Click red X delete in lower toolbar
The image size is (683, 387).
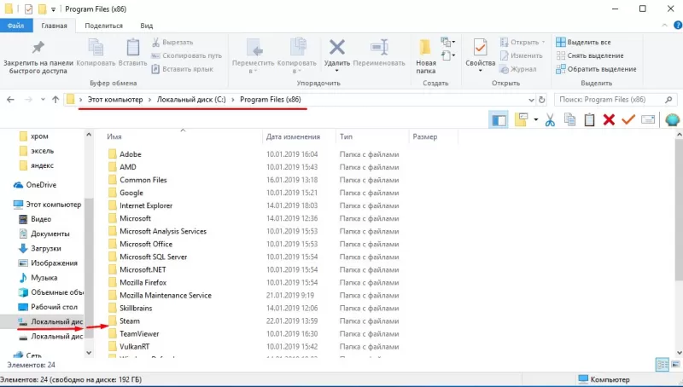609,119
